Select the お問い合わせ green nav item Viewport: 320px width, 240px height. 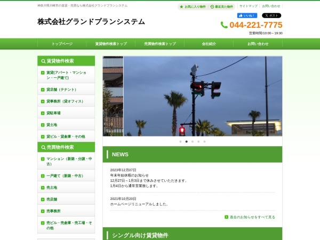coord(258,44)
